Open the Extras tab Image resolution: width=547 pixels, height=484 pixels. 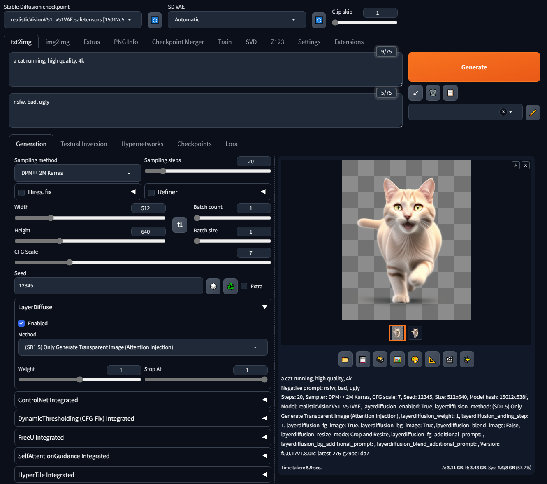coord(92,42)
